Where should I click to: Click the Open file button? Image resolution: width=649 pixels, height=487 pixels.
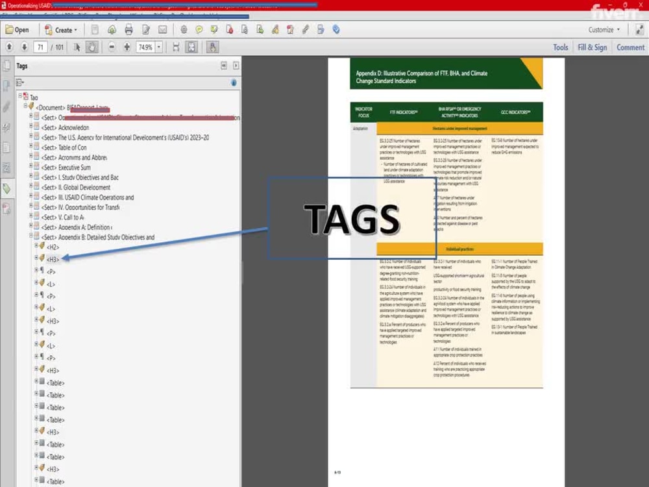tap(17, 30)
